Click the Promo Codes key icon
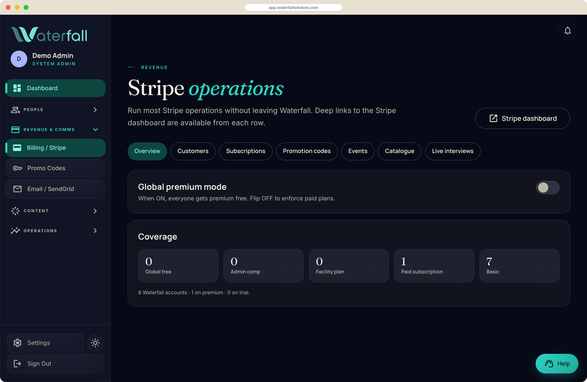The image size is (587, 382). tap(18, 168)
